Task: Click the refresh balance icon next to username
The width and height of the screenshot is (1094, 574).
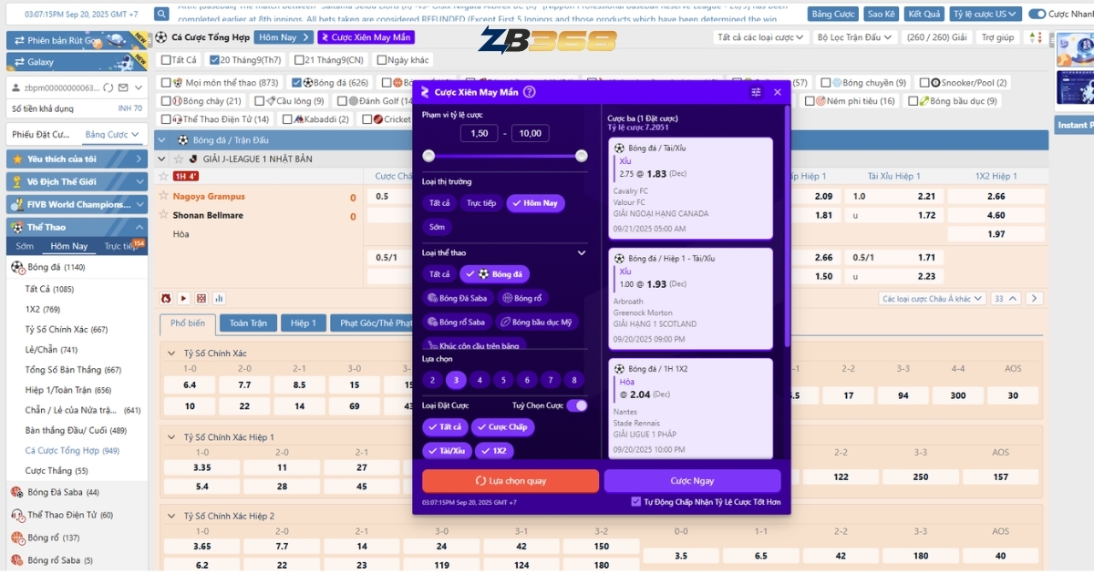Action: [x=108, y=87]
